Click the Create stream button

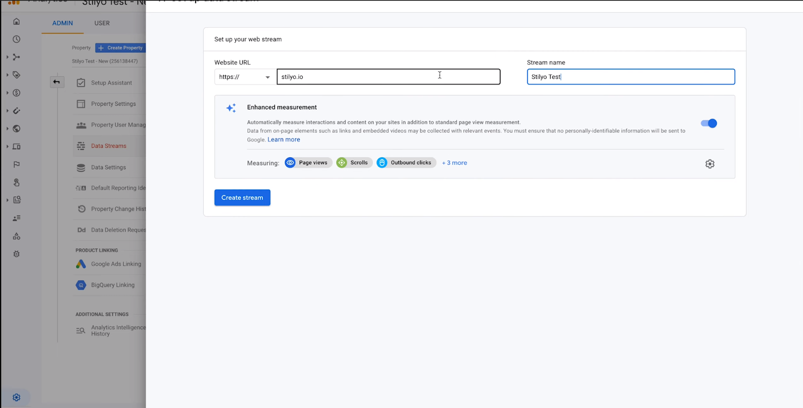pos(242,197)
